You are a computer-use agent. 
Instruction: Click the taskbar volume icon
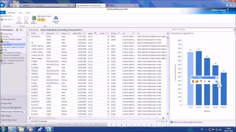pos(221,129)
